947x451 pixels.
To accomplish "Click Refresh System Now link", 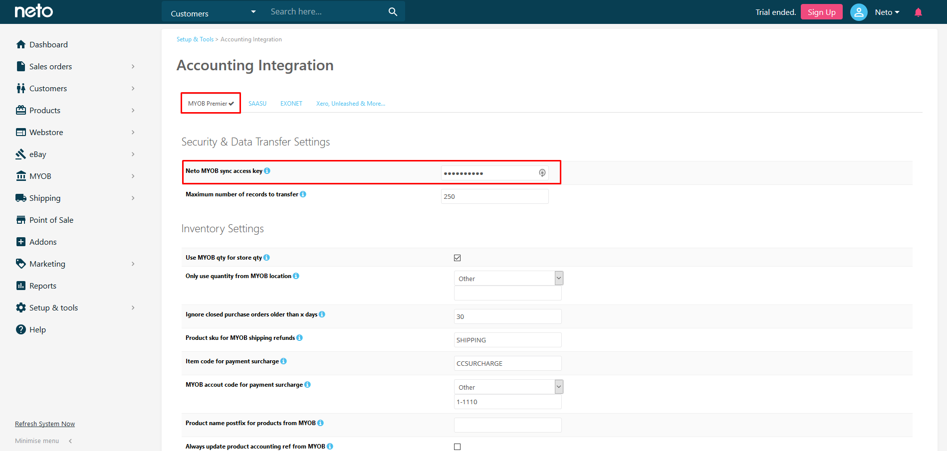I will [x=45, y=424].
